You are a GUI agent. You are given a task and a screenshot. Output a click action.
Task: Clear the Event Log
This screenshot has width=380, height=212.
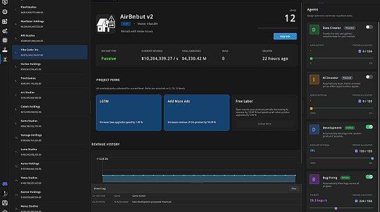coord(294,189)
